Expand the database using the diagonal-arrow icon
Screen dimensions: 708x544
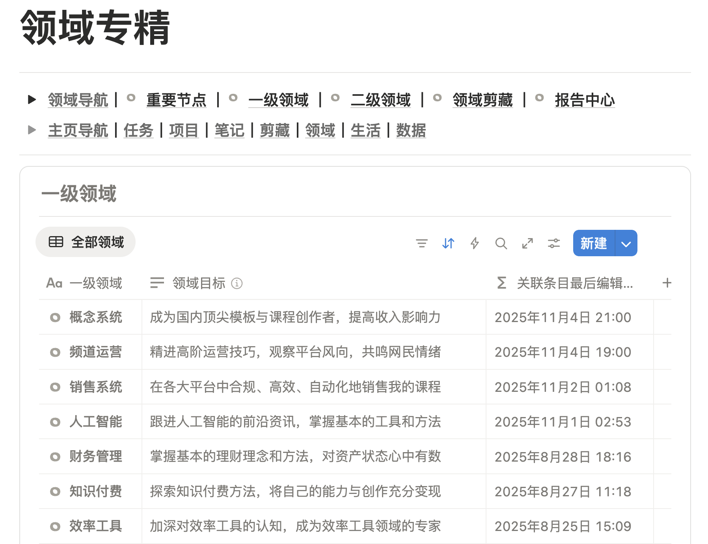tap(527, 244)
